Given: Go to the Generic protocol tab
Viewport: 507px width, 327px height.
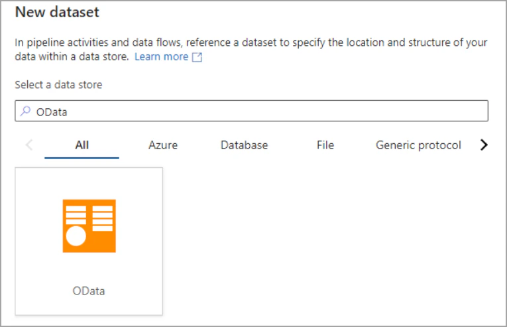Looking at the screenshot, I should tap(418, 145).
